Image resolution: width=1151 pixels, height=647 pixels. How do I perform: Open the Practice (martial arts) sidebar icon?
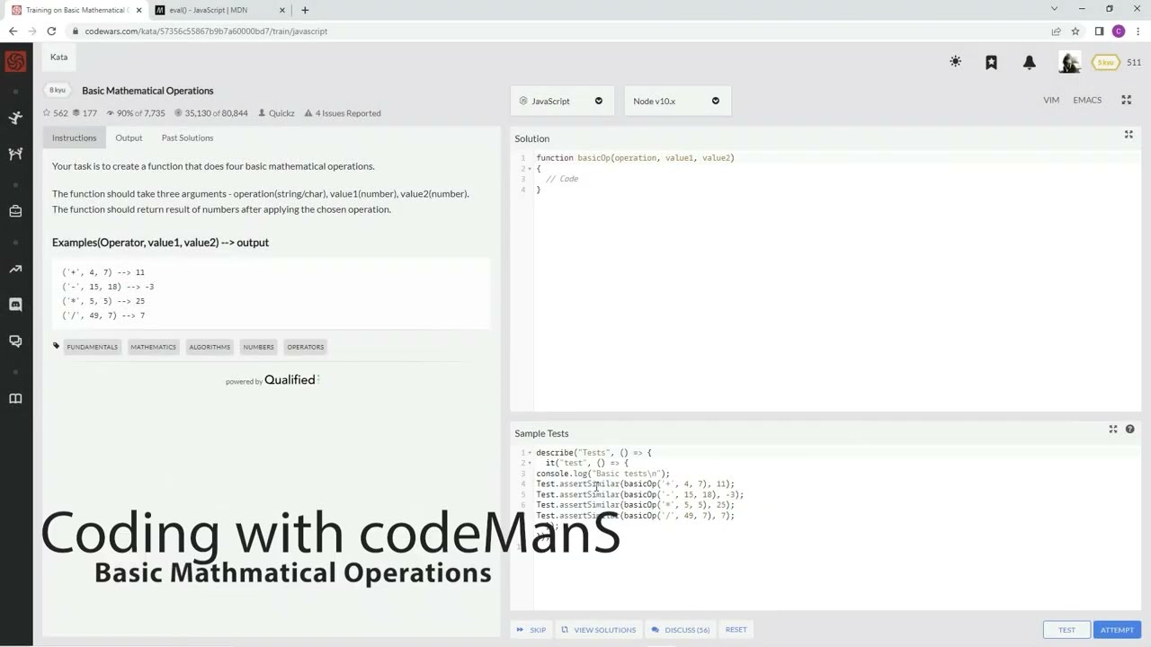click(x=15, y=118)
